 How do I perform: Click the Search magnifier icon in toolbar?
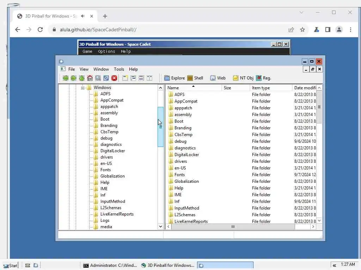pyautogui.click(x=98, y=78)
